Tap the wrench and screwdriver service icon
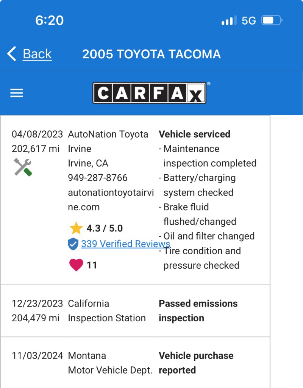303x388 pixels. pos(23,167)
